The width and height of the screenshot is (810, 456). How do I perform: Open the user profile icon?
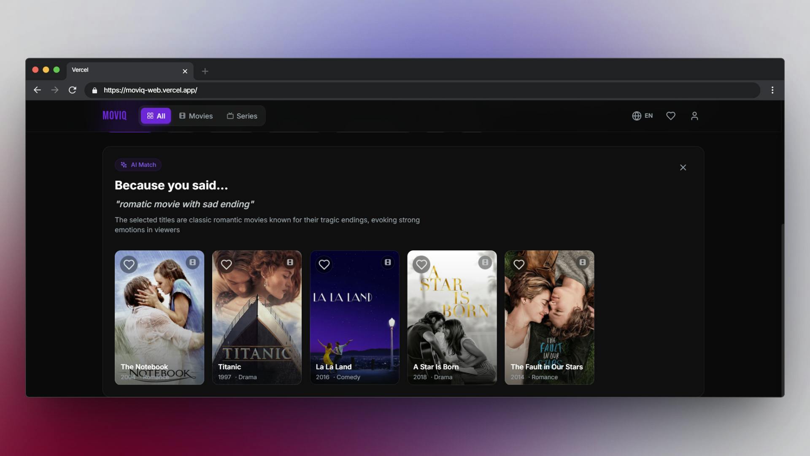(x=694, y=116)
